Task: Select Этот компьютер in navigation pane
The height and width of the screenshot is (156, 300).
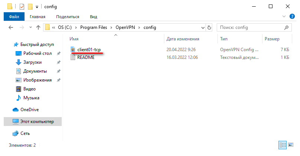Action: click(33, 122)
